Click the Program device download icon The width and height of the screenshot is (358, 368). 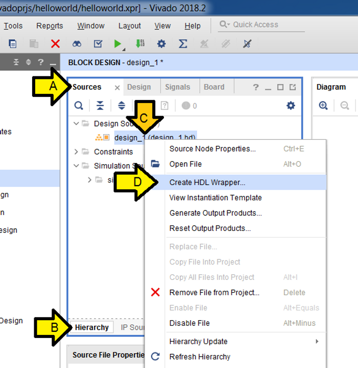[140, 44]
